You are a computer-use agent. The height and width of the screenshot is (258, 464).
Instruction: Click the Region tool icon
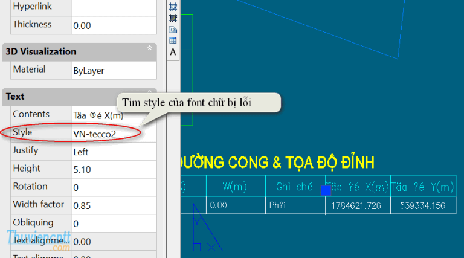pyautogui.click(x=173, y=30)
